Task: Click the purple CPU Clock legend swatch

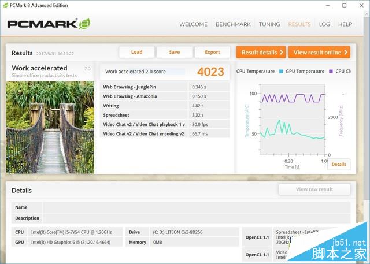Action: point(331,72)
